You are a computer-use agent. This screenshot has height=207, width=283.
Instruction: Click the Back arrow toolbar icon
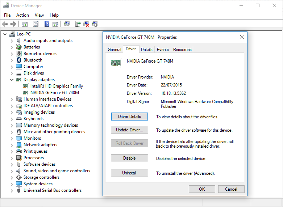click(5, 24)
